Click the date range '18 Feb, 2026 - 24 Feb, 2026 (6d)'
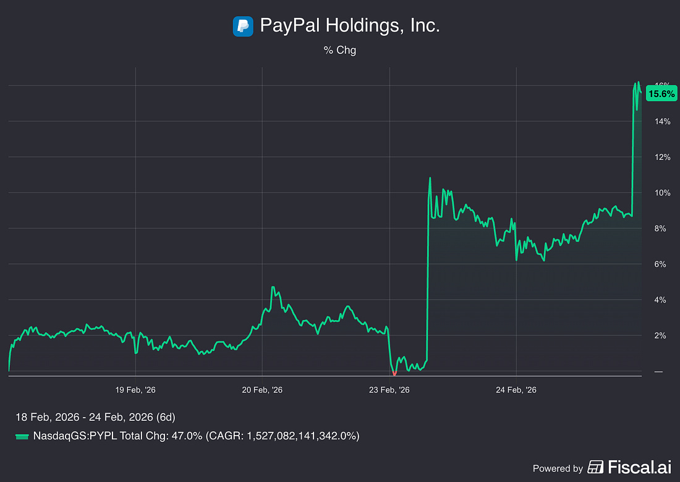Image resolution: width=680 pixels, height=482 pixels. 95,417
